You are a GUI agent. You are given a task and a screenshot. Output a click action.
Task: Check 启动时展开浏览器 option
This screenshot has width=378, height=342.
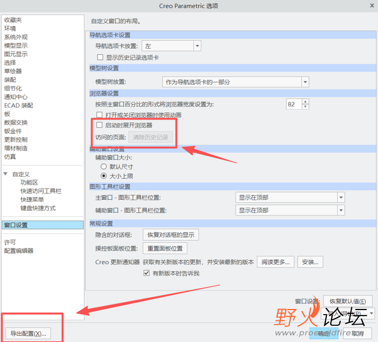(99, 125)
